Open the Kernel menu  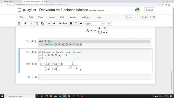(x=73, y=17)
